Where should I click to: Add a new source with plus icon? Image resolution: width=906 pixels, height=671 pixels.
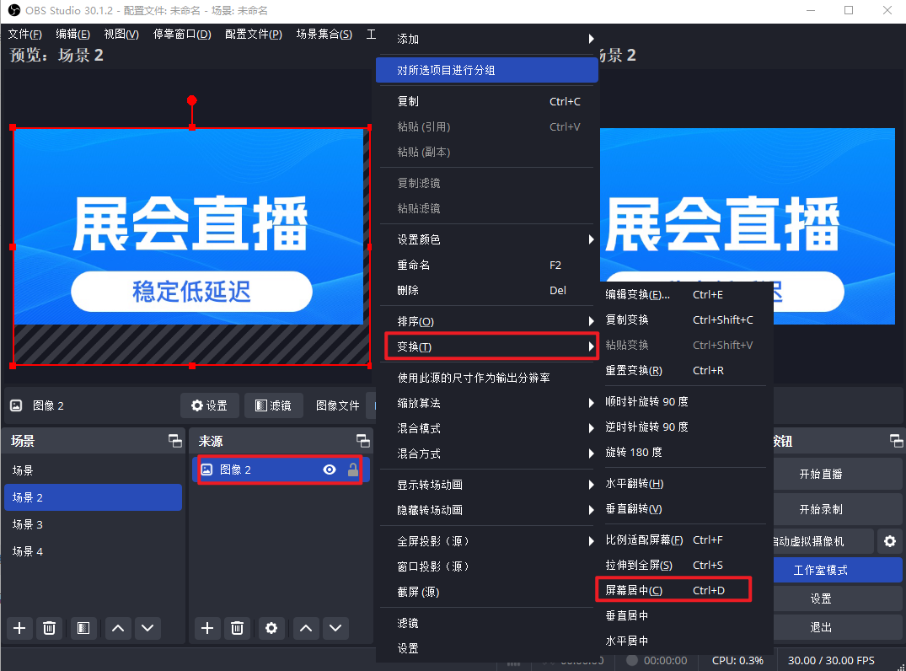coord(207,628)
